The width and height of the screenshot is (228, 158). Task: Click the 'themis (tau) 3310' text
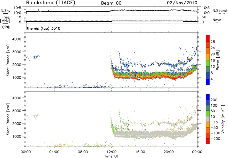tap(44, 28)
